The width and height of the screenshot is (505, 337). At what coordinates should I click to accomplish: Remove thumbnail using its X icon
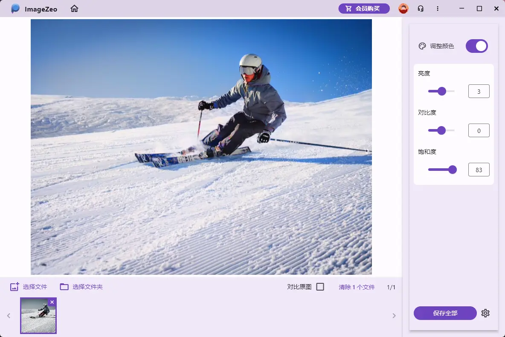(x=52, y=302)
